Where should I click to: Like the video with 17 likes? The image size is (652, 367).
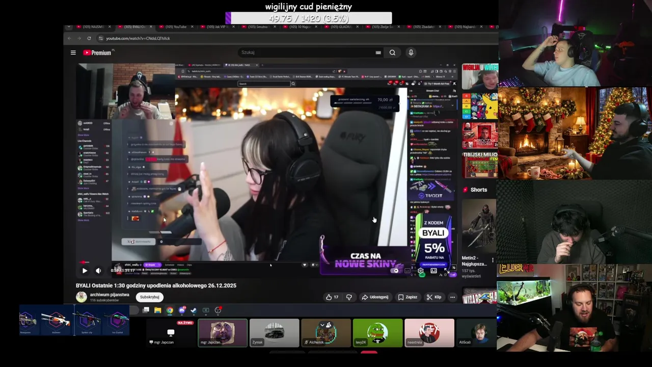point(332,297)
